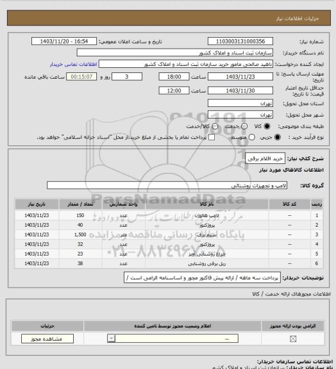Toggle the mandatory license checkbox
Screen dimensions: 336x369
(x=293, y=339)
